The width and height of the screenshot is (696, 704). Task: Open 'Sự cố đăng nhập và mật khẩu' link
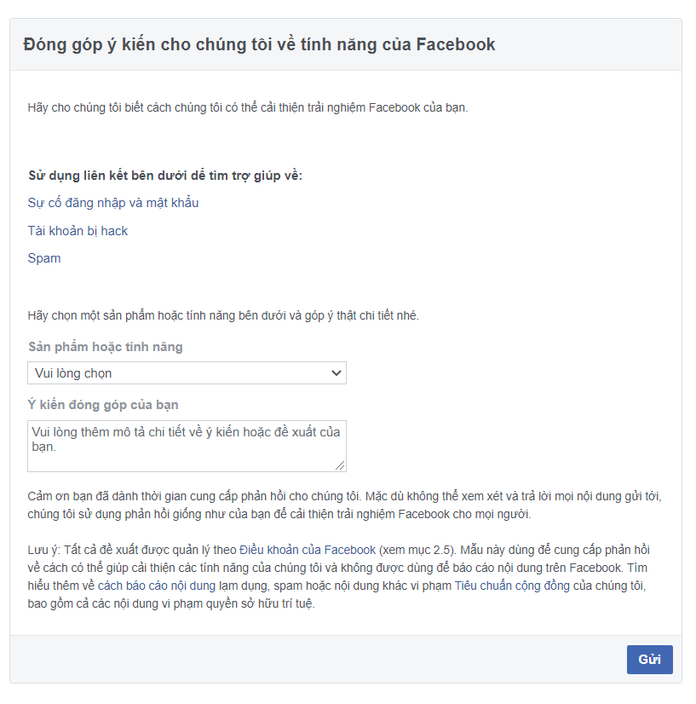coord(113,203)
